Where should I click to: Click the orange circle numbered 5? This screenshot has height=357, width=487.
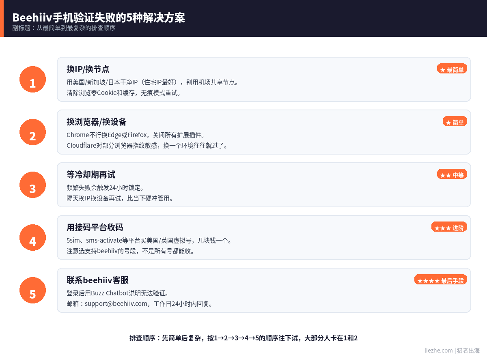point(32,290)
